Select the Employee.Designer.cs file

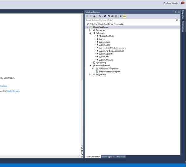tap(108, 69)
